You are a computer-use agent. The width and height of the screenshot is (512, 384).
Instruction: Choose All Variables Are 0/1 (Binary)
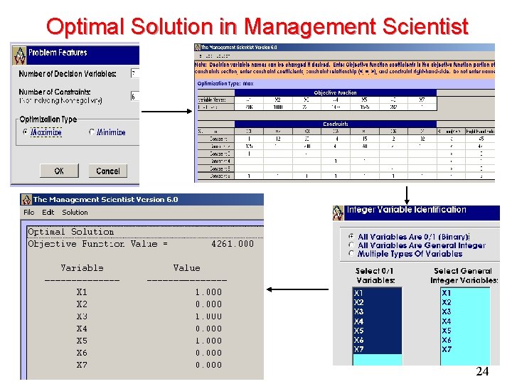click(x=351, y=236)
